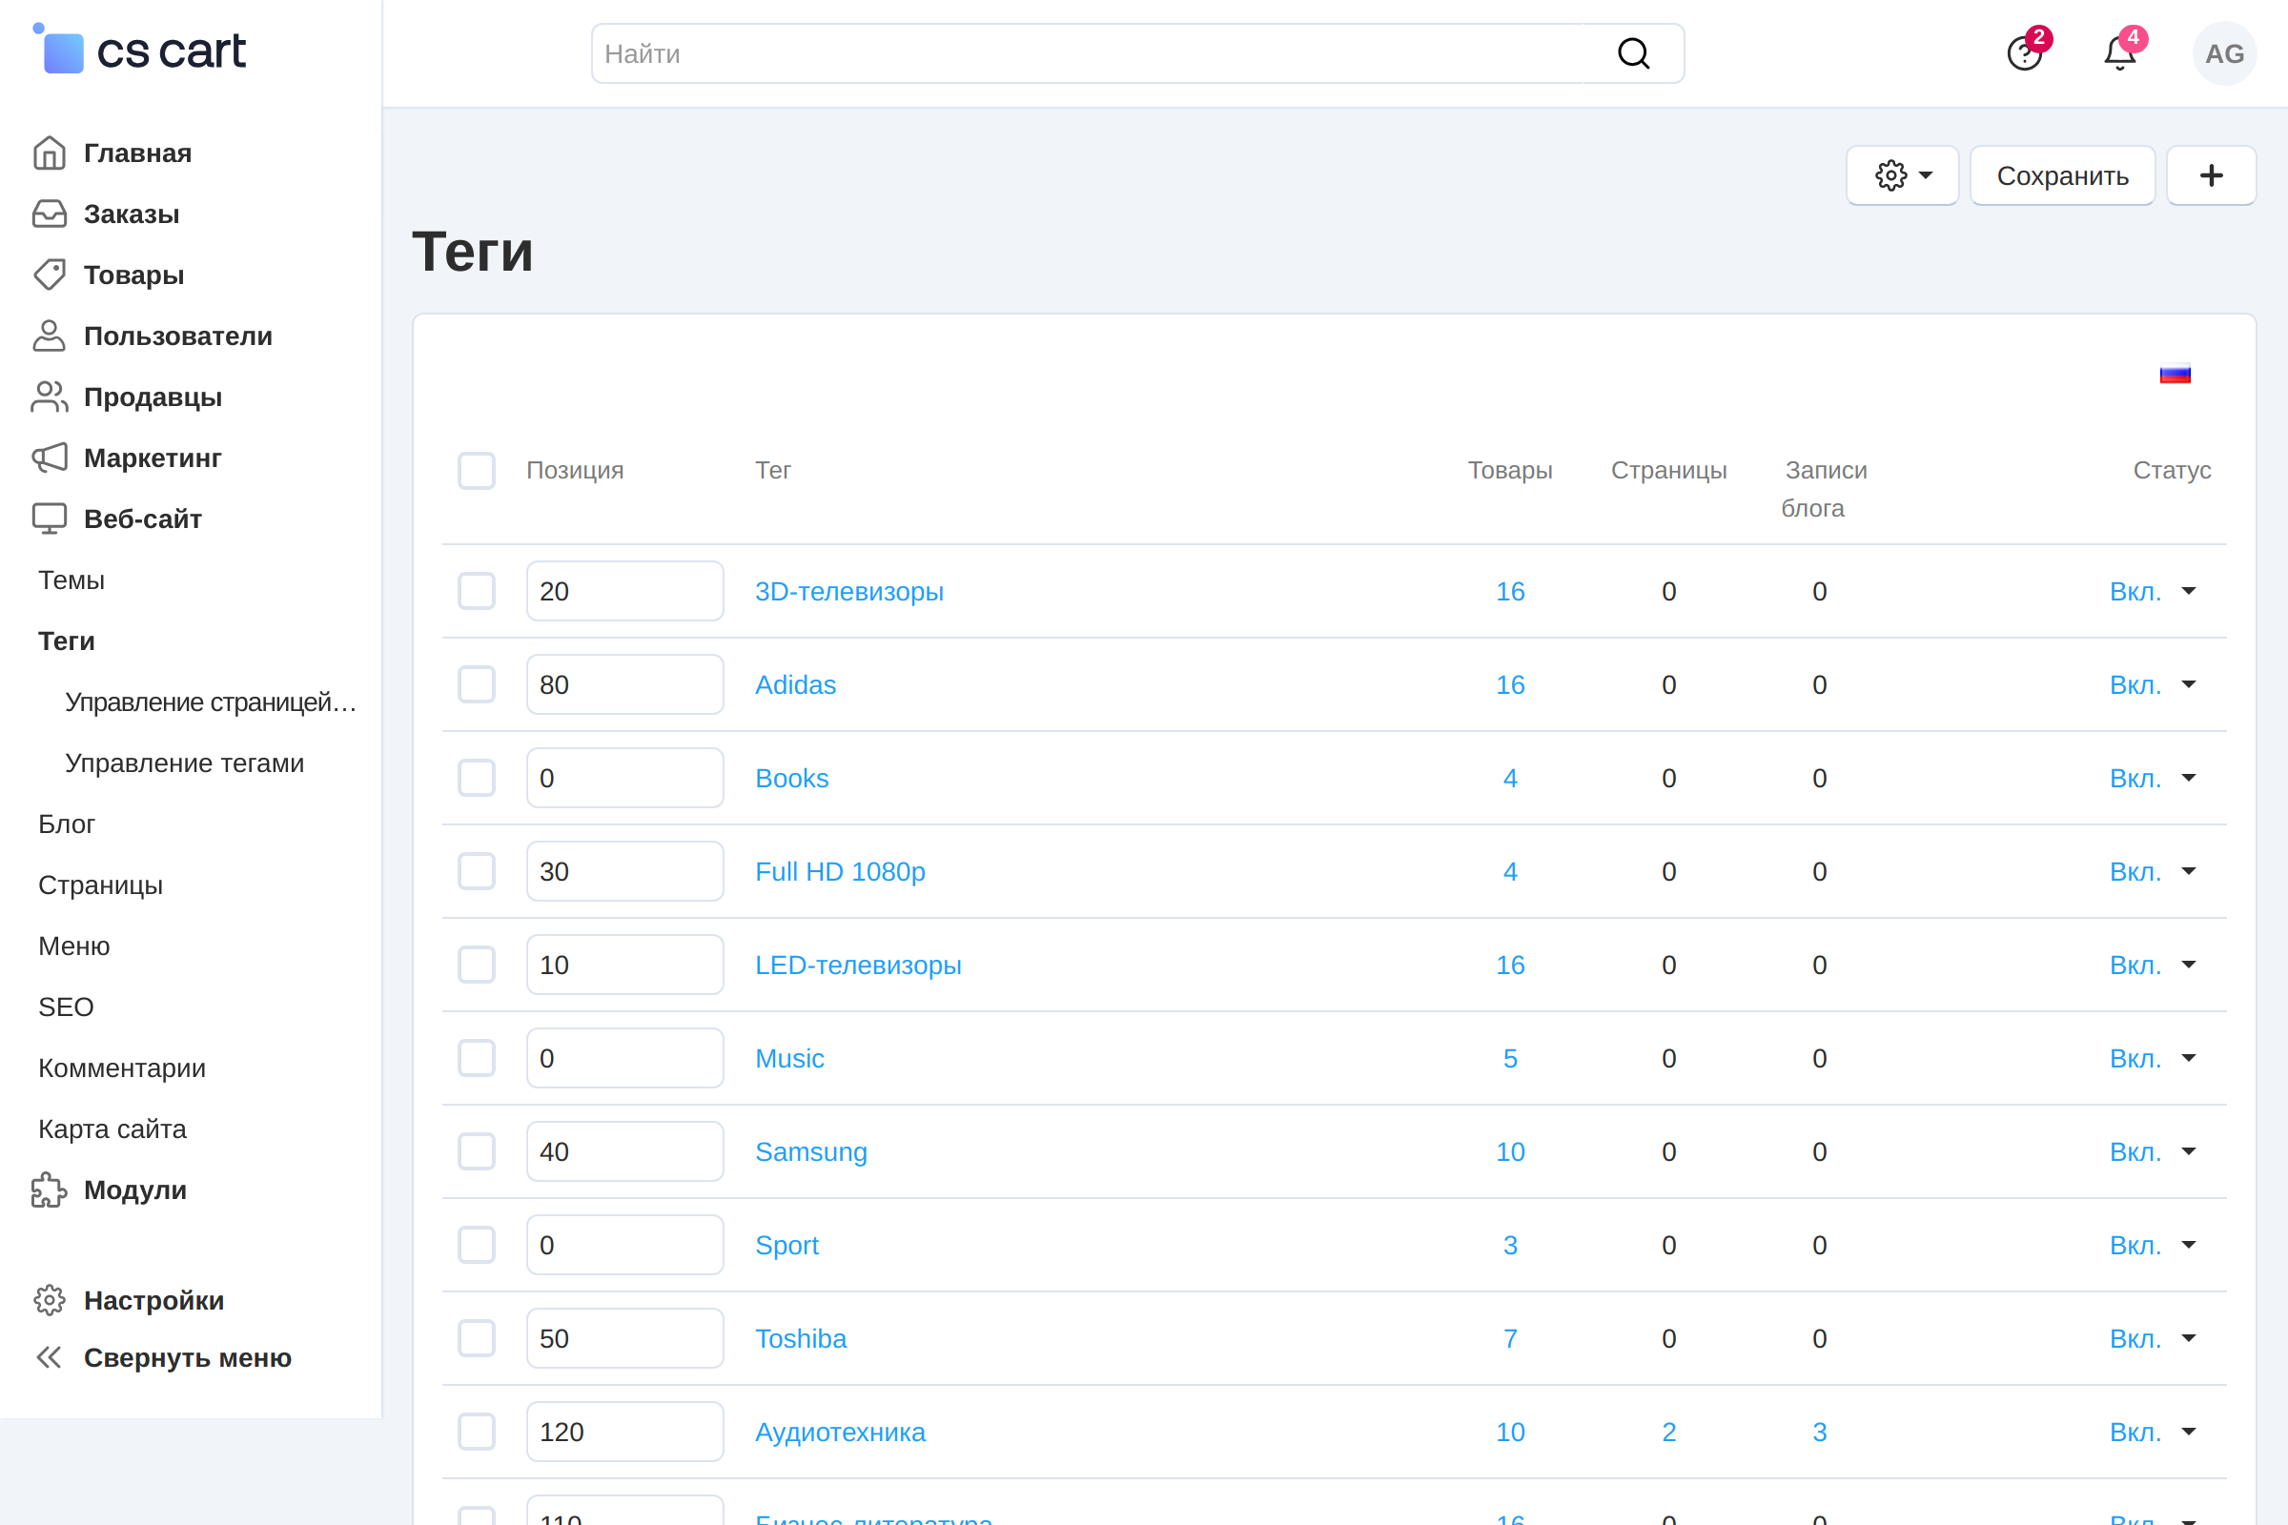Open status dropdown for 3D-телевизоры

(x=2153, y=591)
